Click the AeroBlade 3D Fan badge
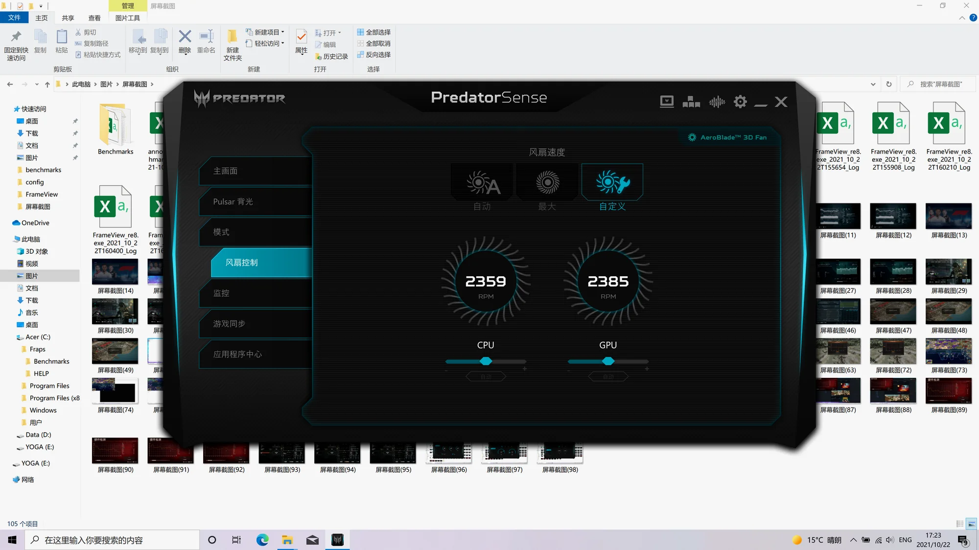The width and height of the screenshot is (979, 550). 727,137
